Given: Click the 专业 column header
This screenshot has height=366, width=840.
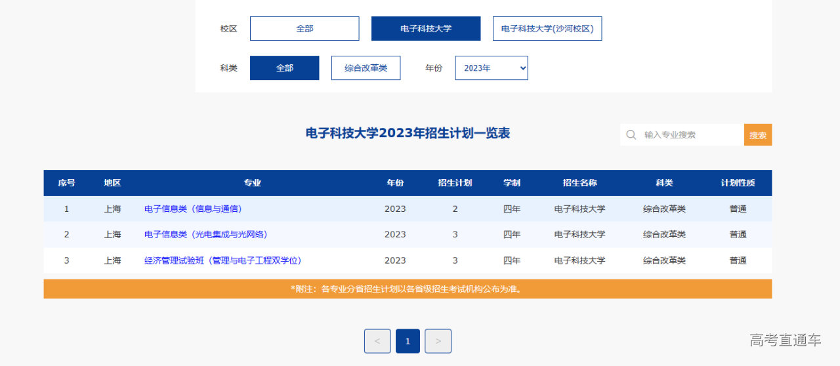Looking at the screenshot, I should 253,183.
